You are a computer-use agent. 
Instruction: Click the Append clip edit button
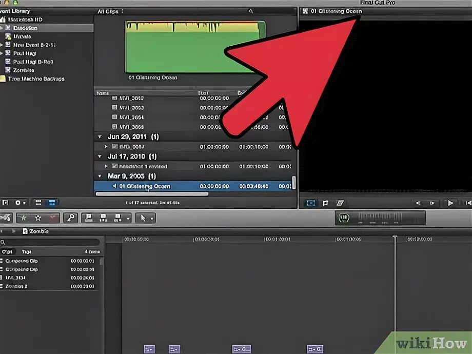pos(117,218)
